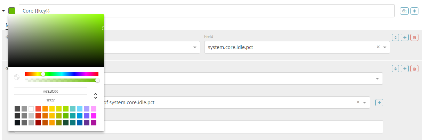Click the hex color value field
Image resolution: width=424 pixels, height=140 pixels.
[50, 91]
